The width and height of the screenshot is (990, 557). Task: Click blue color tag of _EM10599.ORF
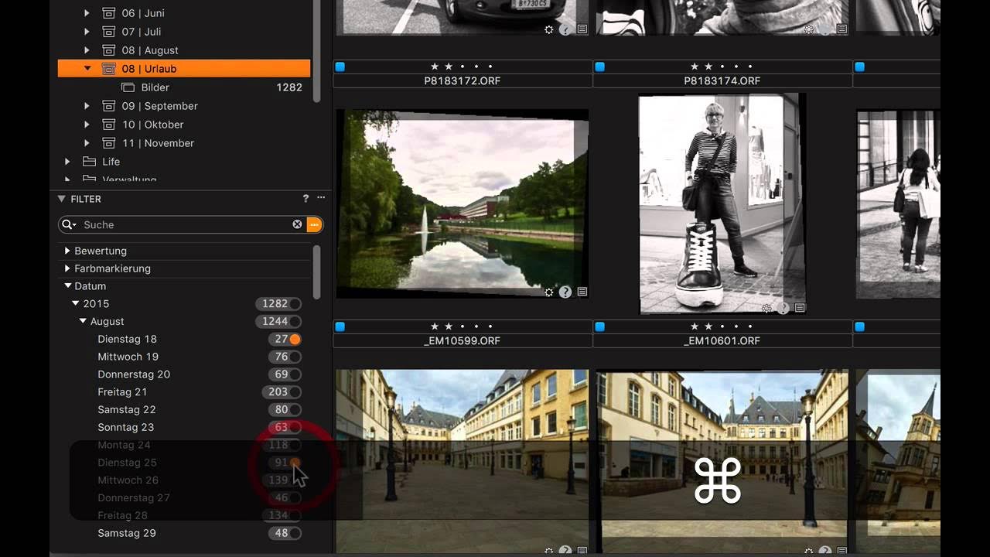[340, 326]
